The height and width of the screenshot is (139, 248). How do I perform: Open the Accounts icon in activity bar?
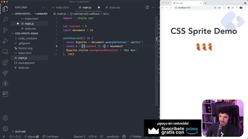click(x=5, y=118)
